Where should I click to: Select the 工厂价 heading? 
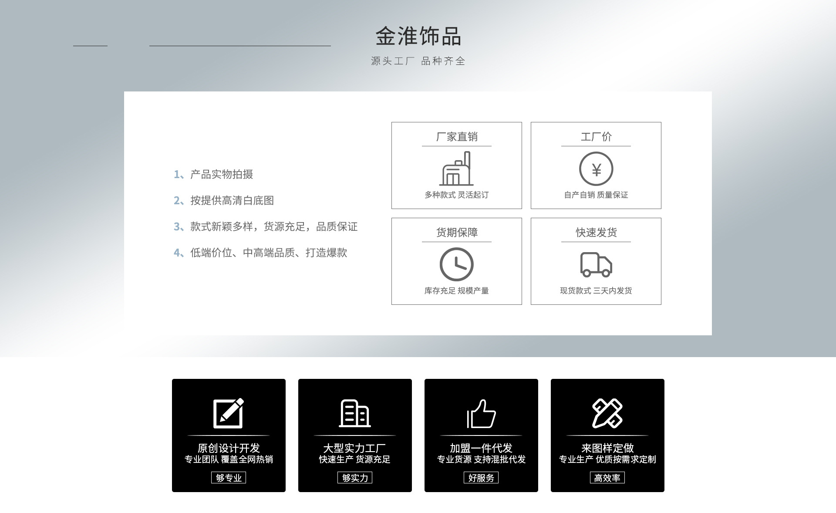pyautogui.click(x=596, y=137)
